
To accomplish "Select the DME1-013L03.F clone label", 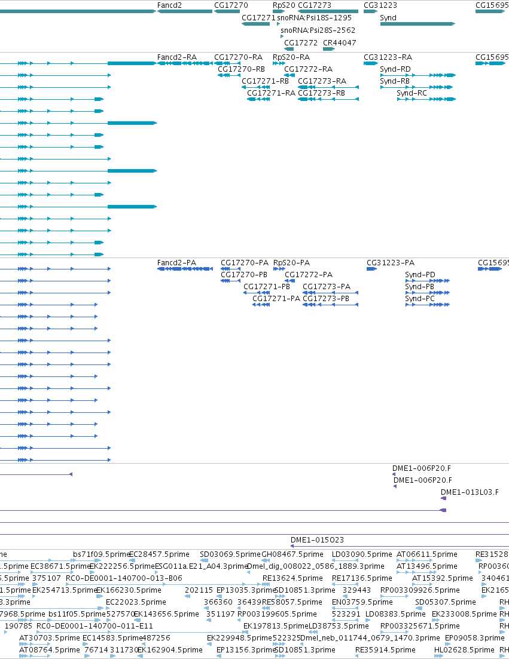I will click(x=470, y=492).
